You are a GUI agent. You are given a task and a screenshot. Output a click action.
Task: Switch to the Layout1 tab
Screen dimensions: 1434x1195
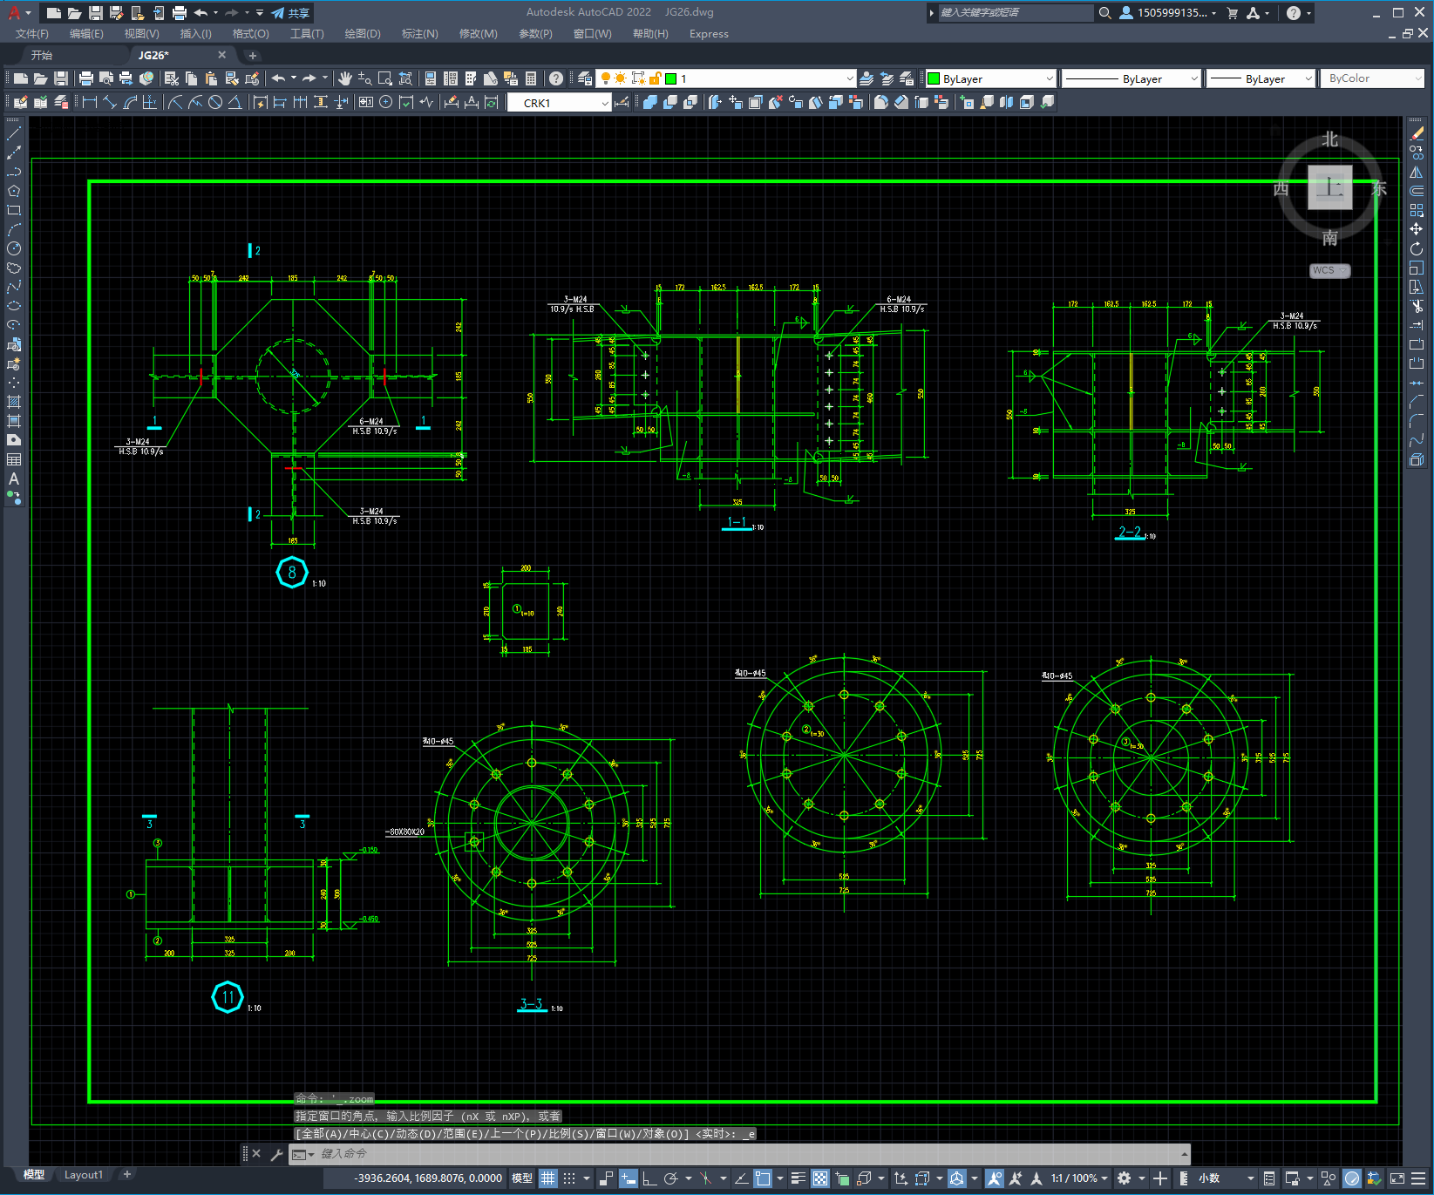[84, 1175]
